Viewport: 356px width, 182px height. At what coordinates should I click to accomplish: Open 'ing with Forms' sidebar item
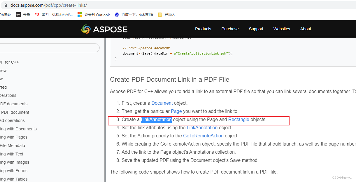click(x=14, y=171)
